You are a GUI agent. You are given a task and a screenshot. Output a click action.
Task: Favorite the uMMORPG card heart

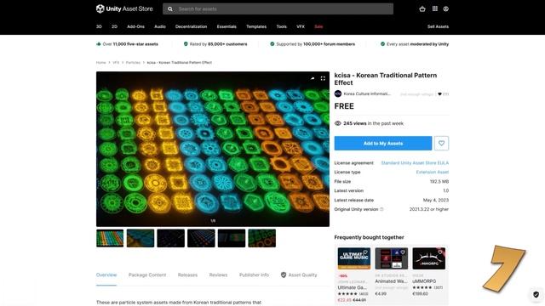pos(440,252)
